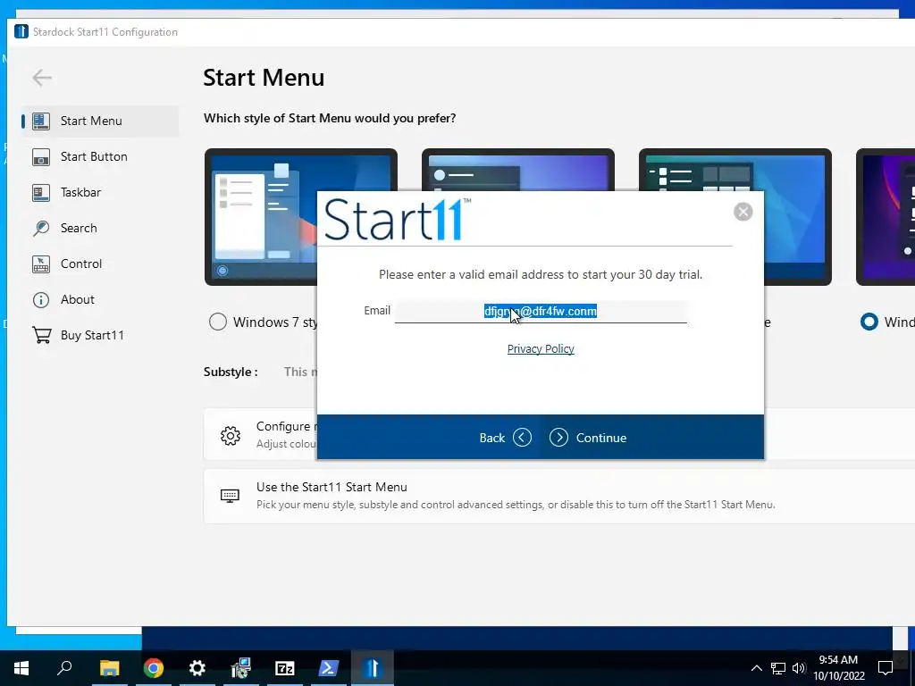Click Continue to start the trial

point(588,438)
